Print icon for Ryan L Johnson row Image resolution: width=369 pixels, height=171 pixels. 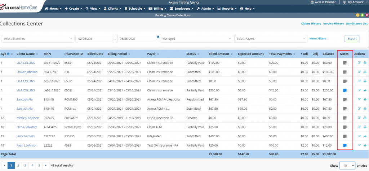click(365, 145)
